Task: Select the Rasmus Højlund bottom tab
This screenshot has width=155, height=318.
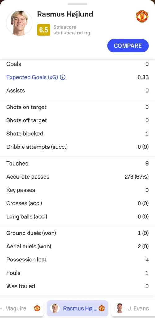Action: [77, 308]
